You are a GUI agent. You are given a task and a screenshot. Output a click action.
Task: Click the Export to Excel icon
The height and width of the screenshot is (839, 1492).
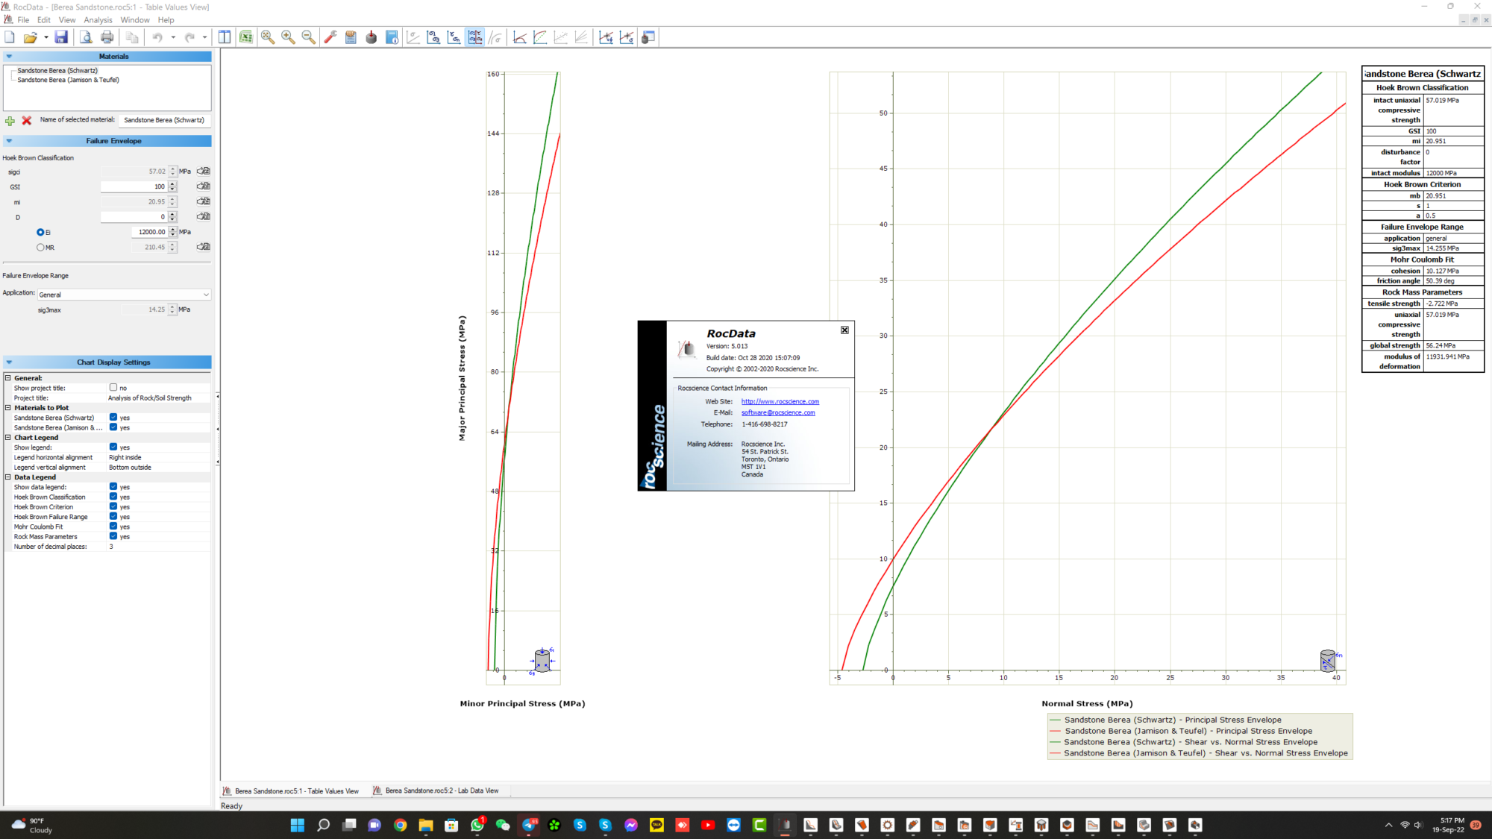pyautogui.click(x=246, y=37)
